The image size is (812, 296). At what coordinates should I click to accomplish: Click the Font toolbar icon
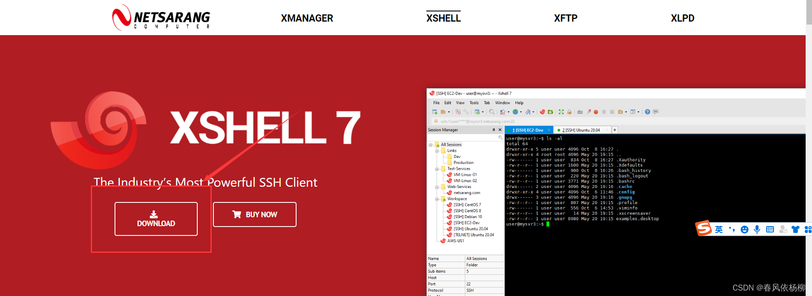tap(528, 112)
